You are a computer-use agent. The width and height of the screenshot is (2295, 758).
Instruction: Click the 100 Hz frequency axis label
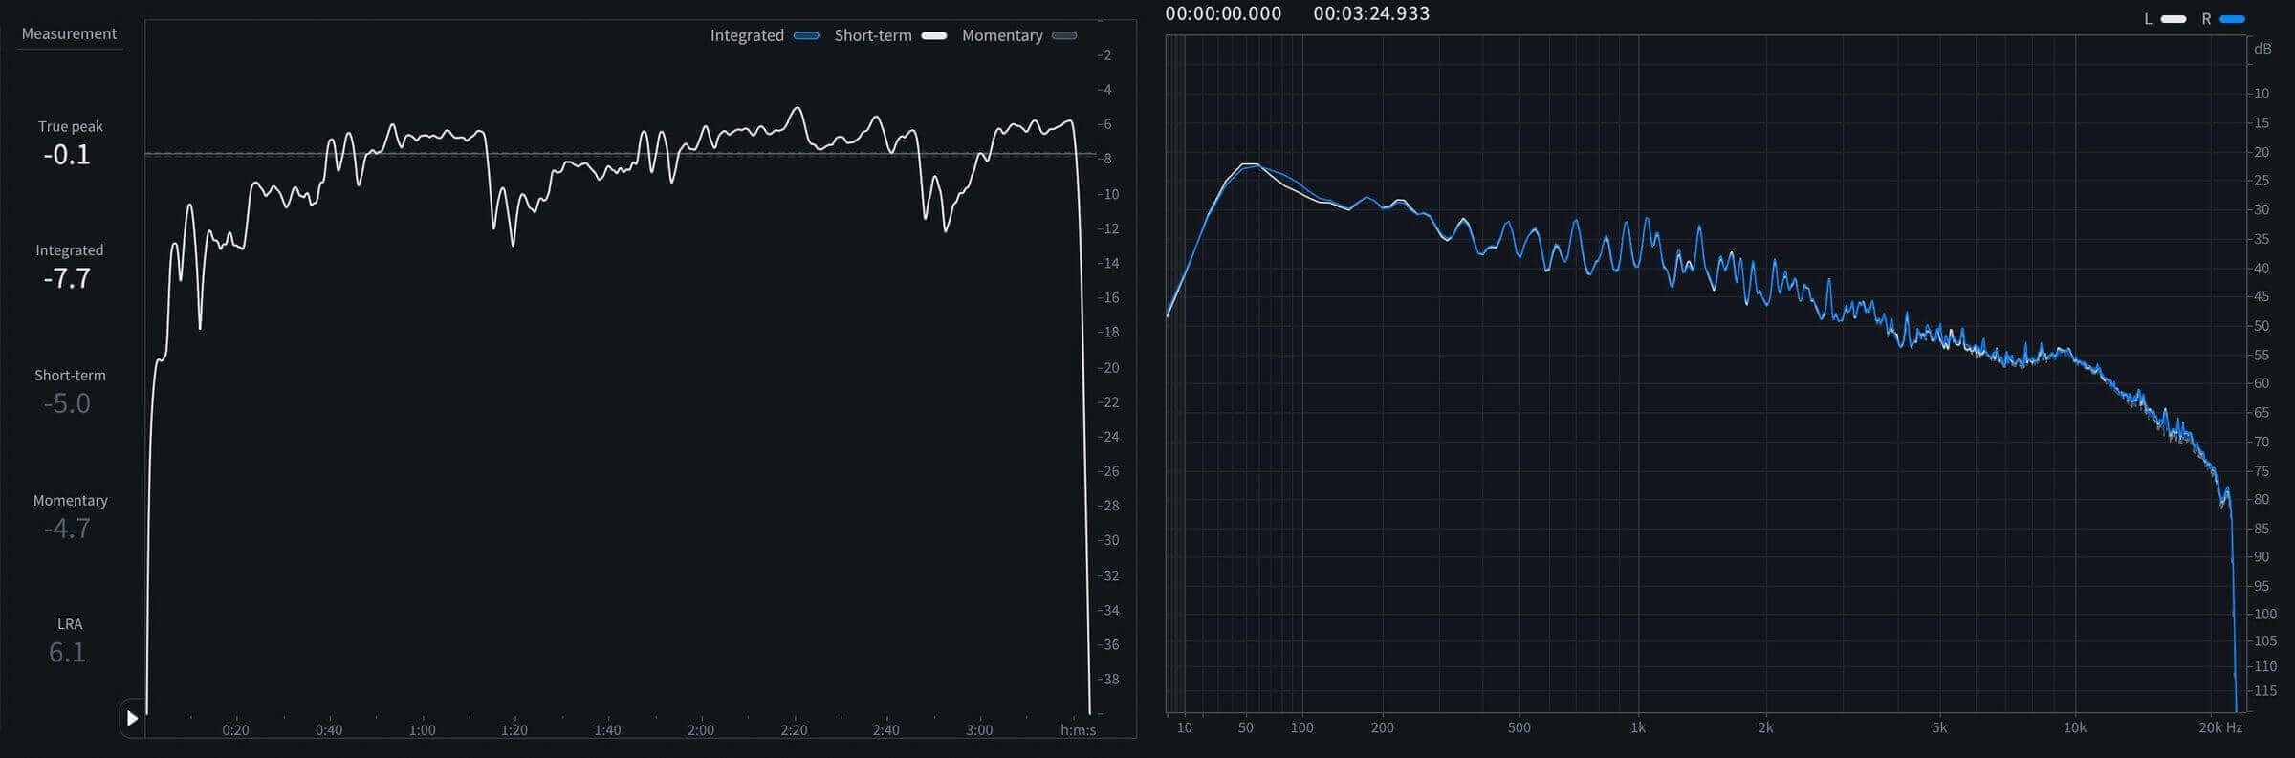coord(1301,728)
